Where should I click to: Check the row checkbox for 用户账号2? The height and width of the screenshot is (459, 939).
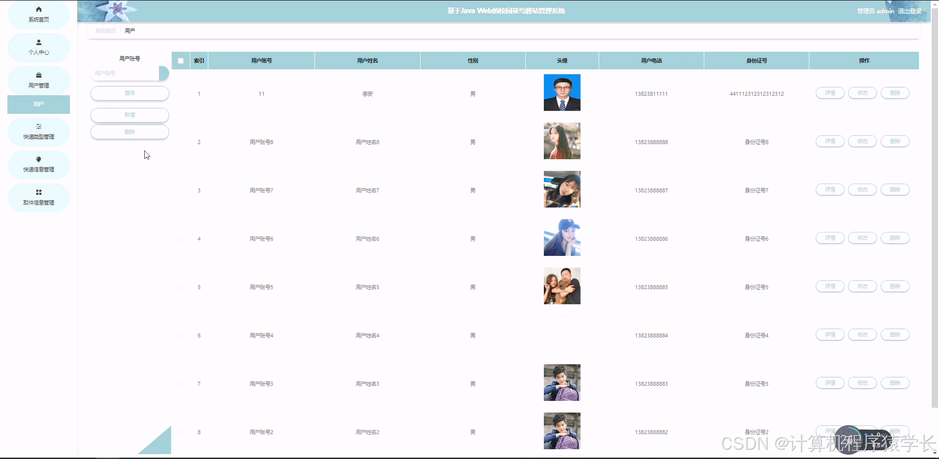coord(180,432)
